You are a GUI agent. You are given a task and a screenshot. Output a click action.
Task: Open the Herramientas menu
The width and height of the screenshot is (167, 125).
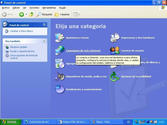(49, 8)
